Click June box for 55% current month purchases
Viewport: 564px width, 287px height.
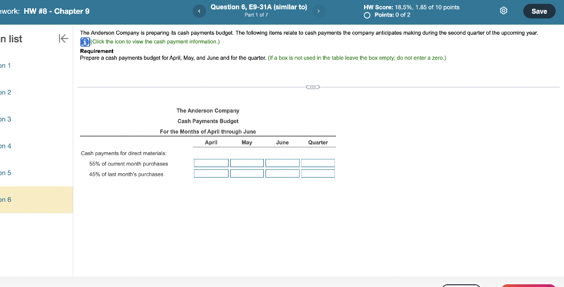point(283,163)
